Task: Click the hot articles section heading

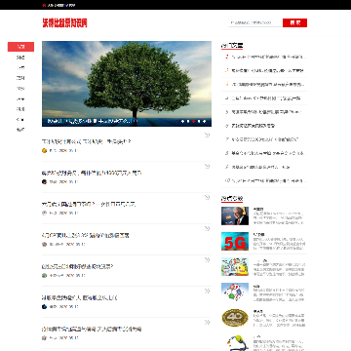Action: 232,46
